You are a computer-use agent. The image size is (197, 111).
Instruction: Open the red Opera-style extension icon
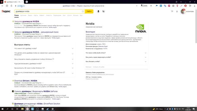(x=185, y=6)
